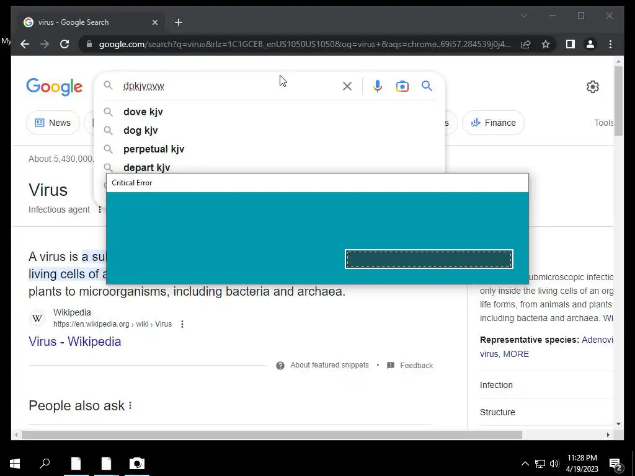Show hidden system tray icons
Viewport: 635px width, 476px height.
pos(525,464)
